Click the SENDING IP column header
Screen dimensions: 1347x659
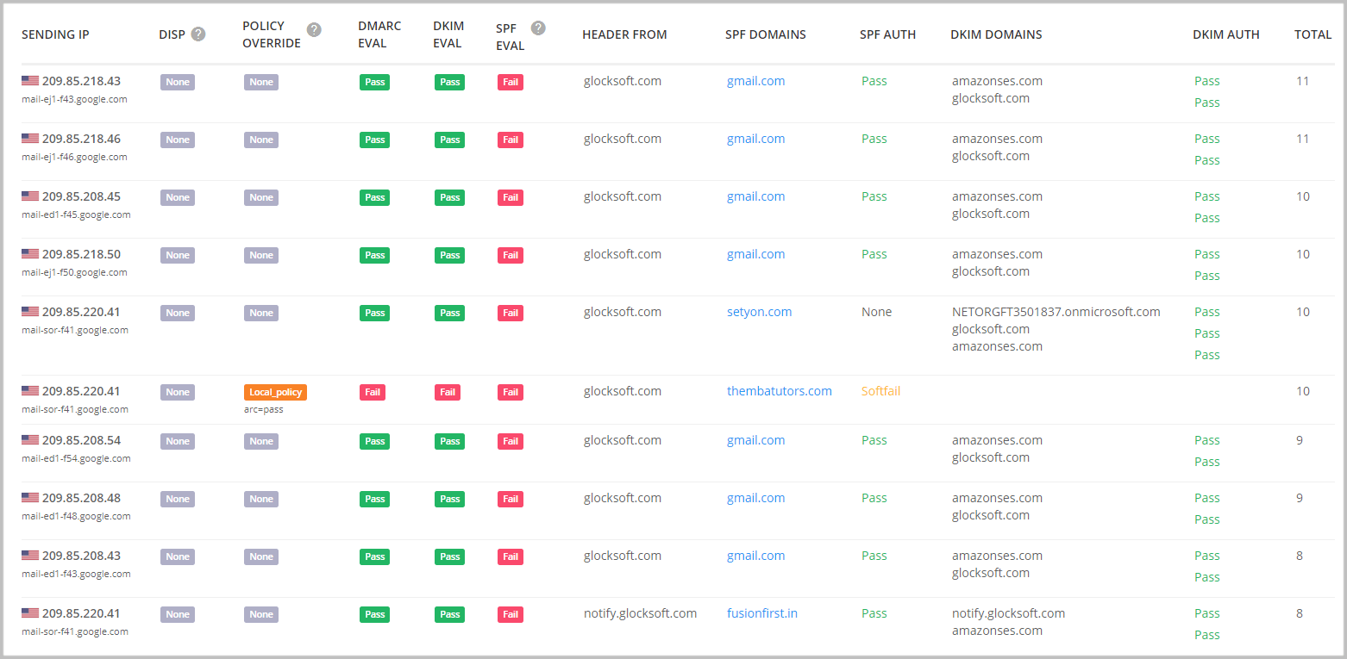click(55, 34)
